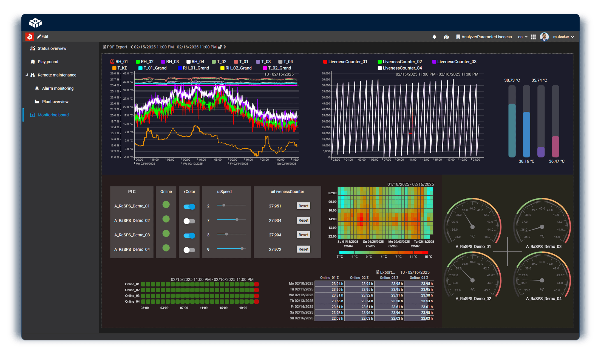Open Status overview in sidebar
This screenshot has width=601, height=359.
pyautogui.click(x=52, y=48)
